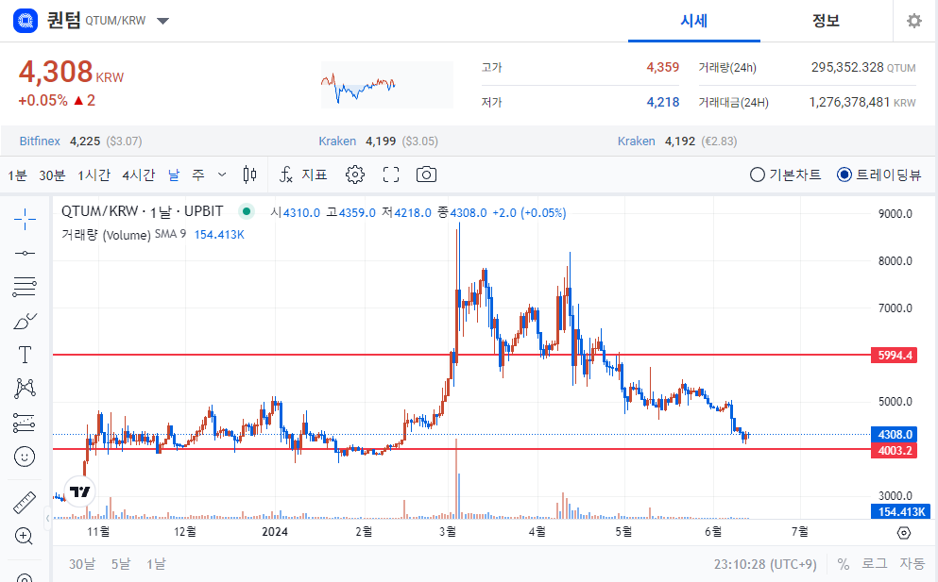Click the Bitfinex exchange price link
Screen dimensions: 938x582
(80, 141)
